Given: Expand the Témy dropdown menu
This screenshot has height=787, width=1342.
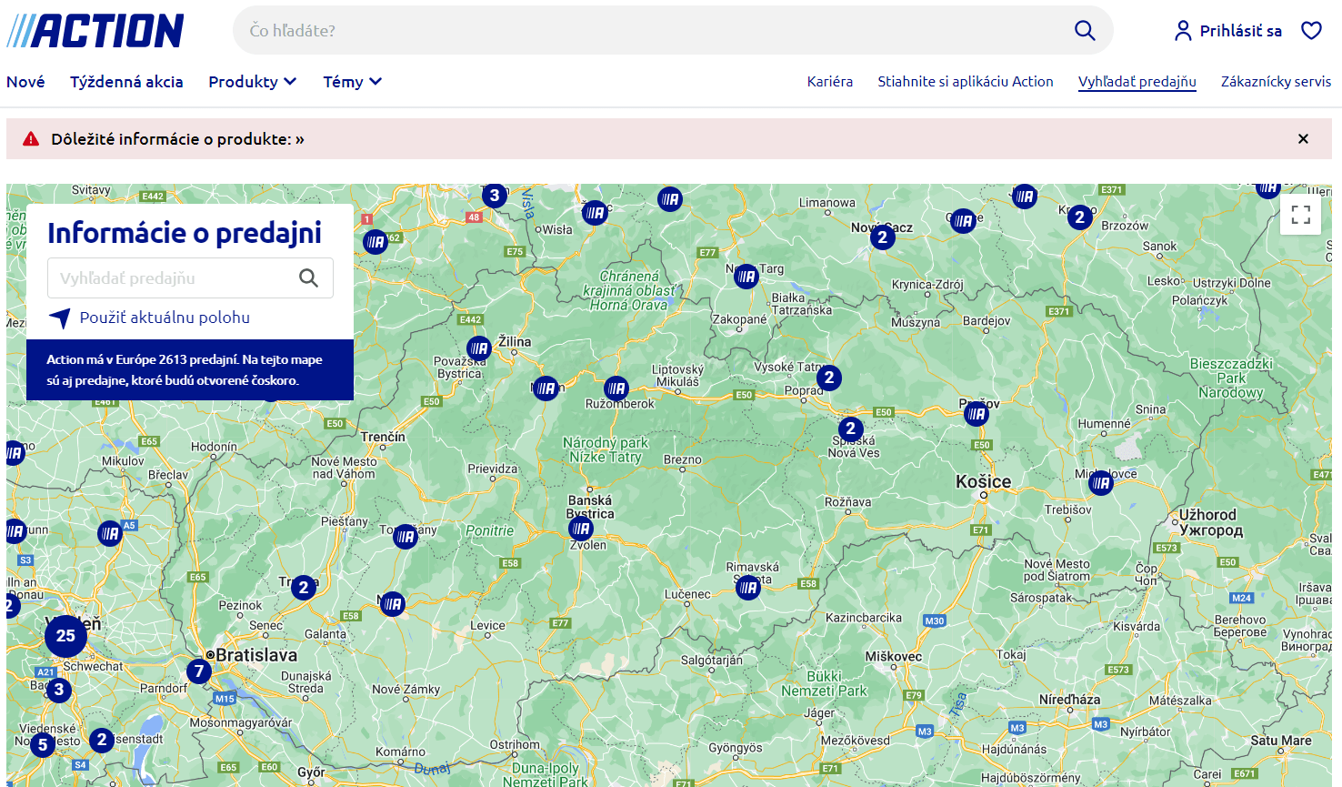Looking at the screenshot, I should coord(352,82).
